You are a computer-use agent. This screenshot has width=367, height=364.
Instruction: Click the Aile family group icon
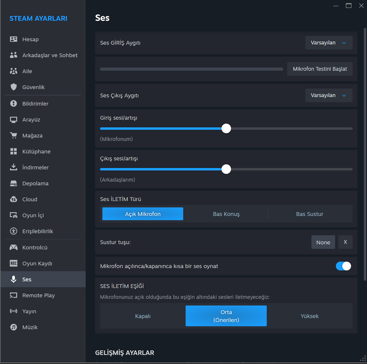(14, 71)
